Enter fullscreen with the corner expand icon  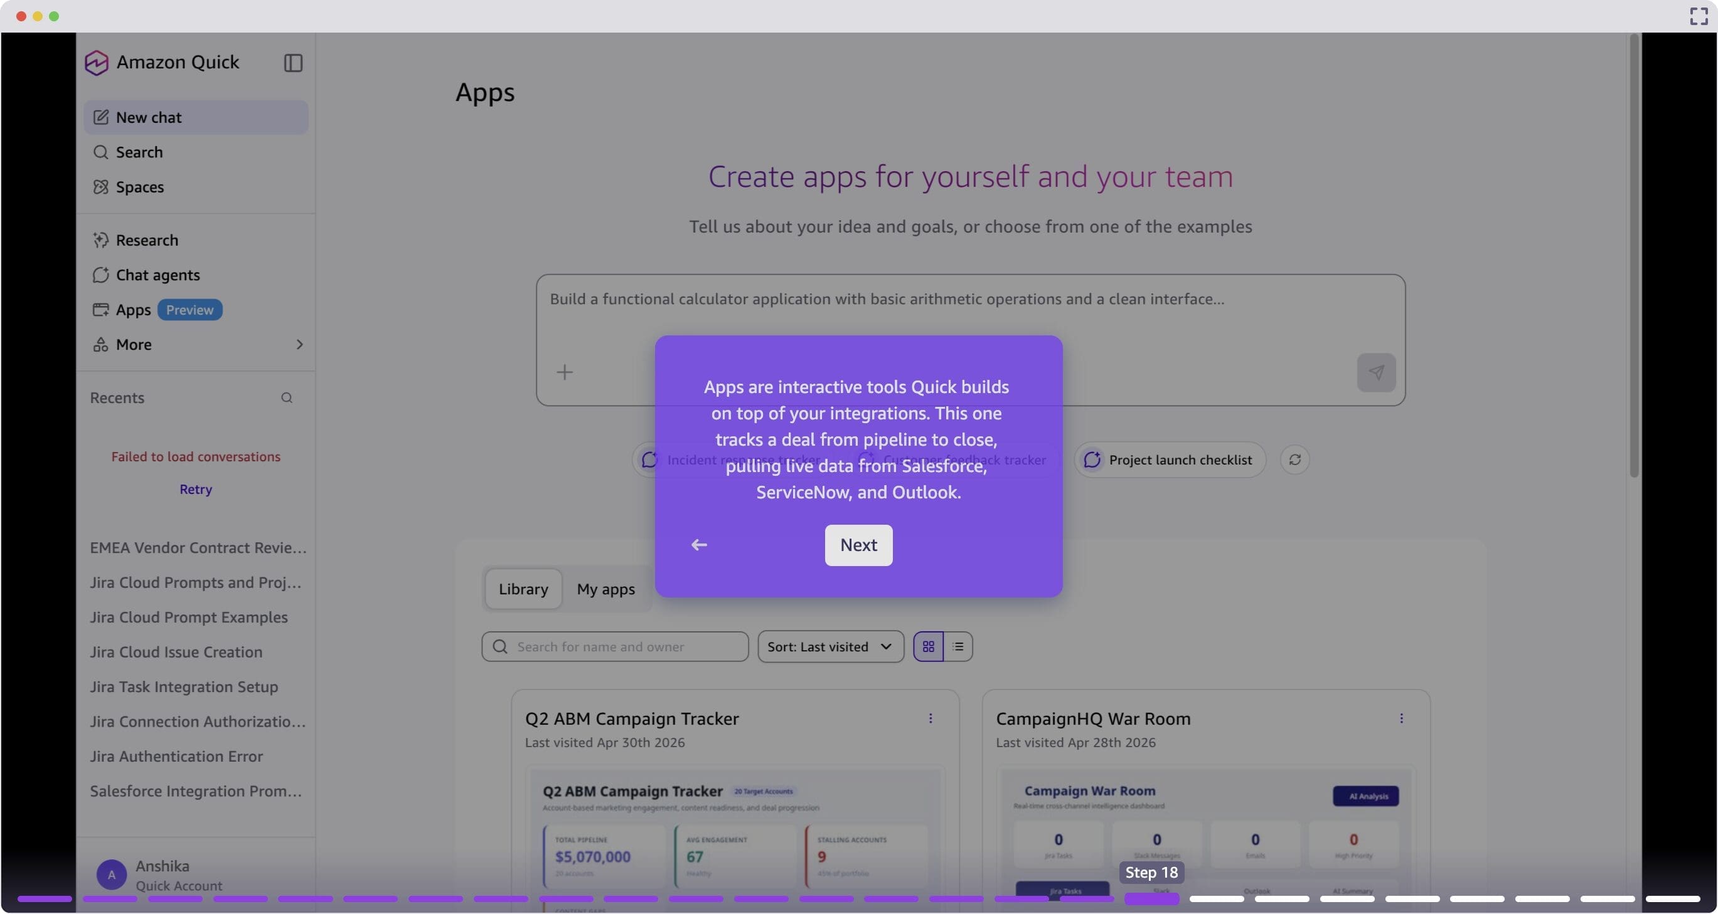[x=1698, y=16]
